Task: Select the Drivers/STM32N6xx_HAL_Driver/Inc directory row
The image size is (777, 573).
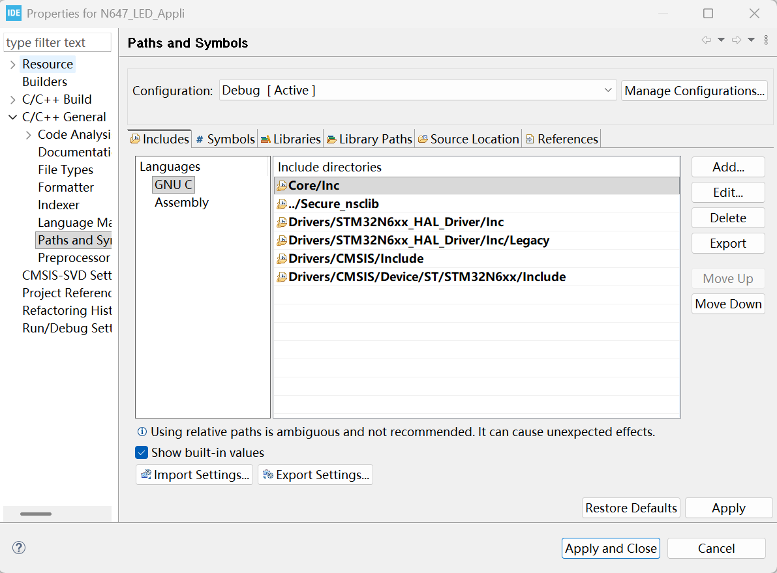Action: click(477, 222)
